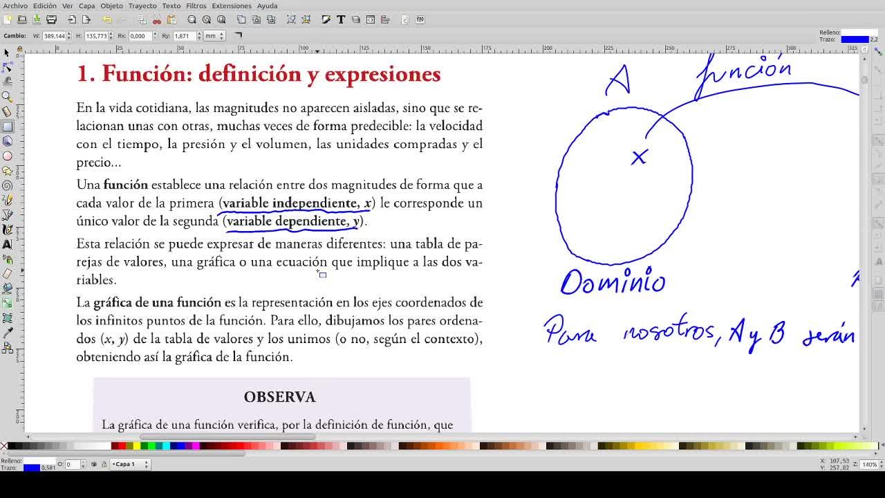Select the Paint Bucket tool

tap(7, 289)
